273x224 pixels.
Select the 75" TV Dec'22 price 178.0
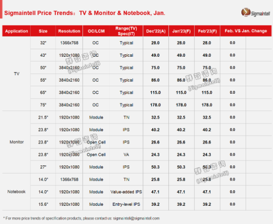pyautogui.click(x=155, y=105)
